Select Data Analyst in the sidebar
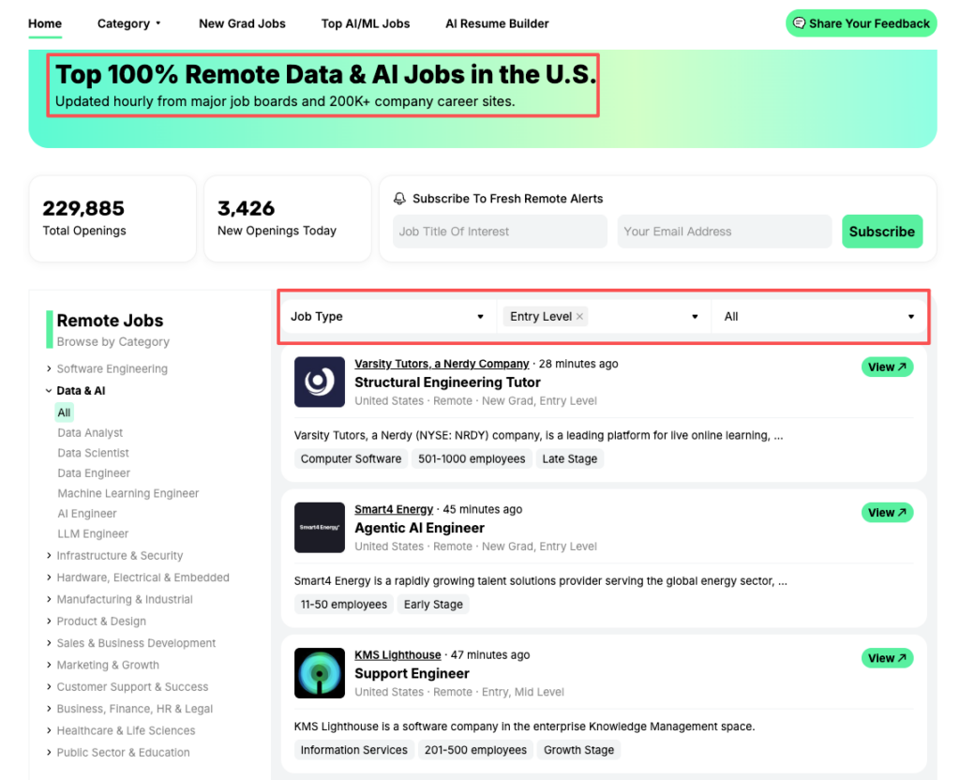 click(x=90, y=432)
